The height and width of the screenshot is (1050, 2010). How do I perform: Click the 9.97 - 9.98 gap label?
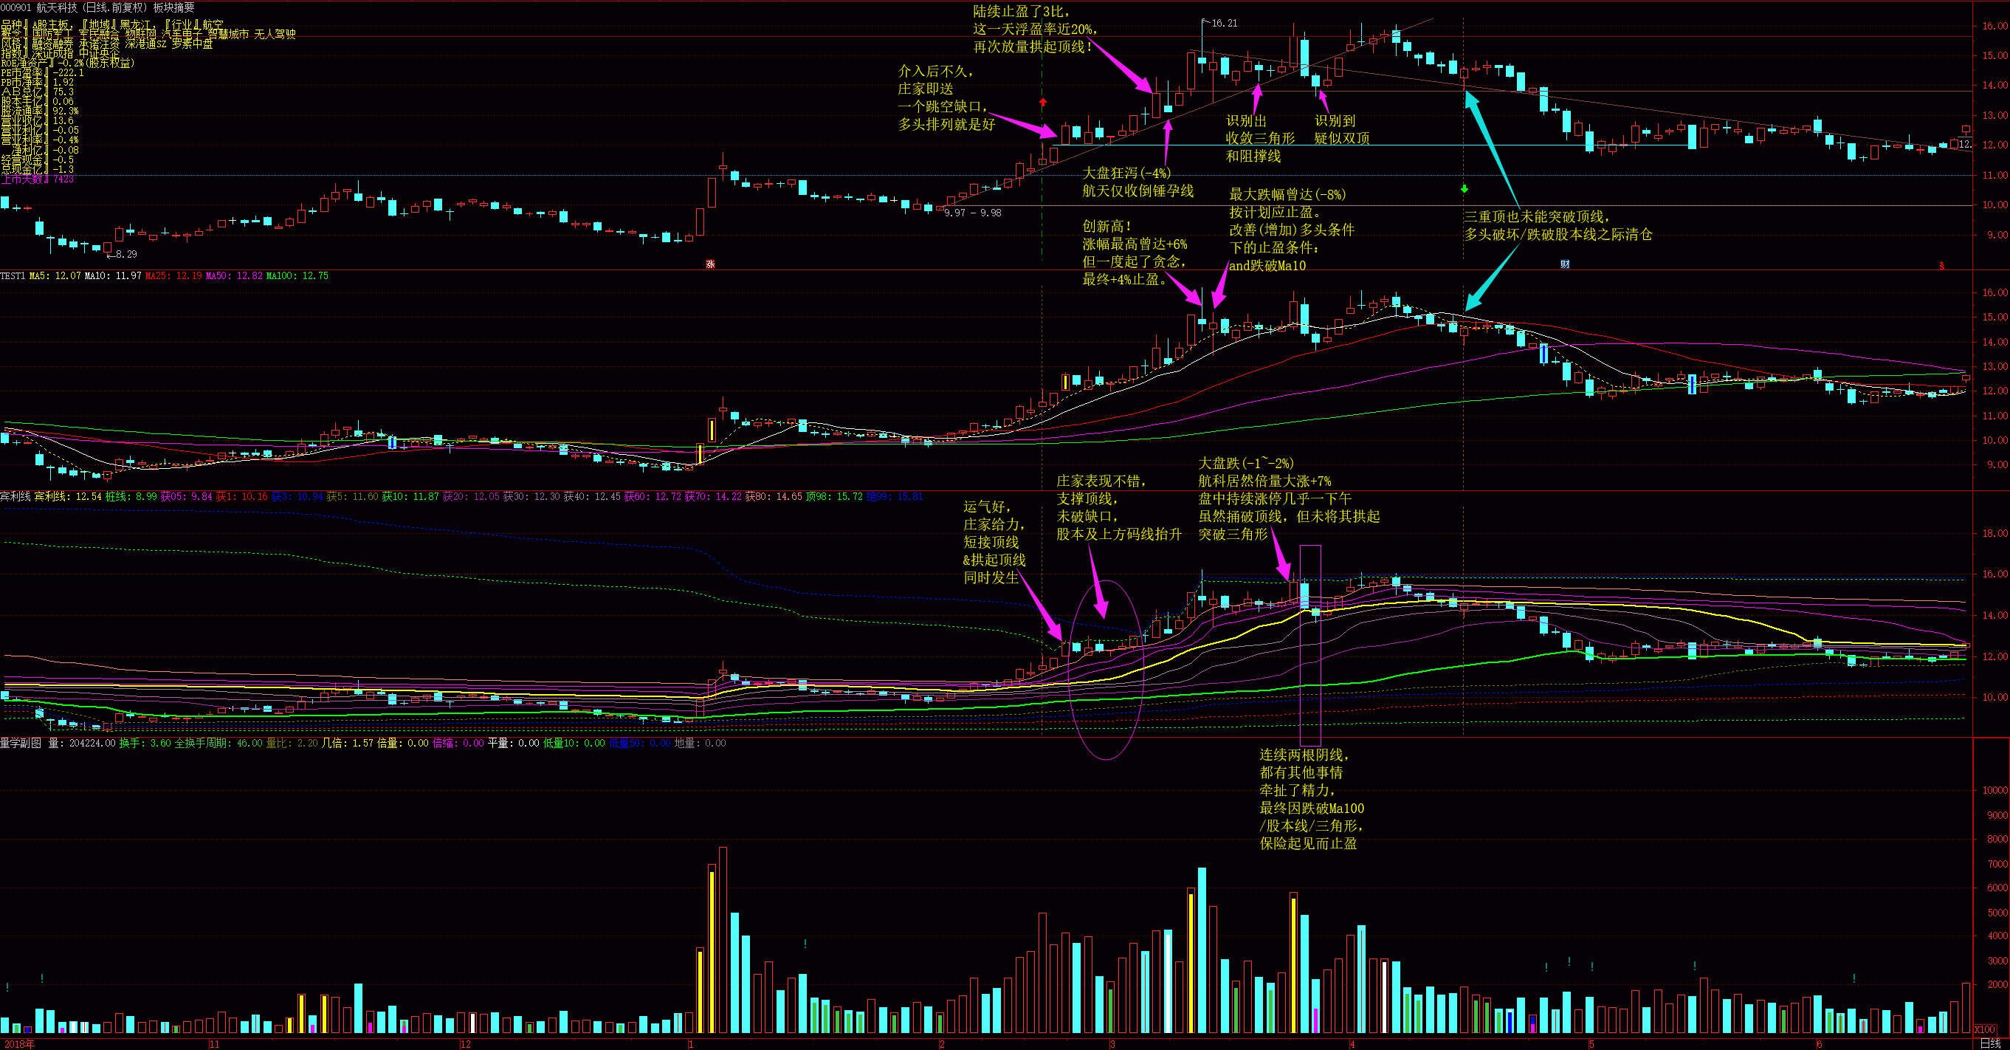pos(972,213)
